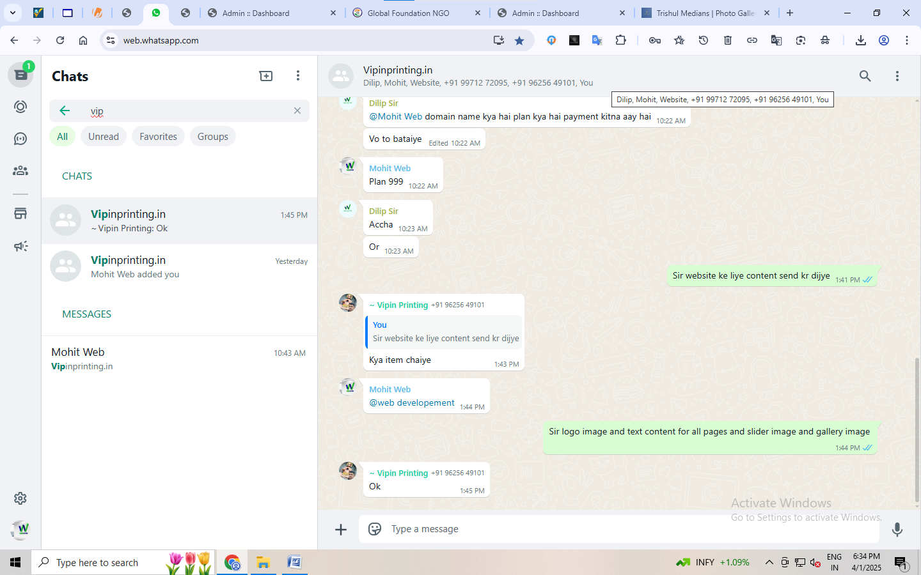Show hidden system tray icons

point(769,562)
